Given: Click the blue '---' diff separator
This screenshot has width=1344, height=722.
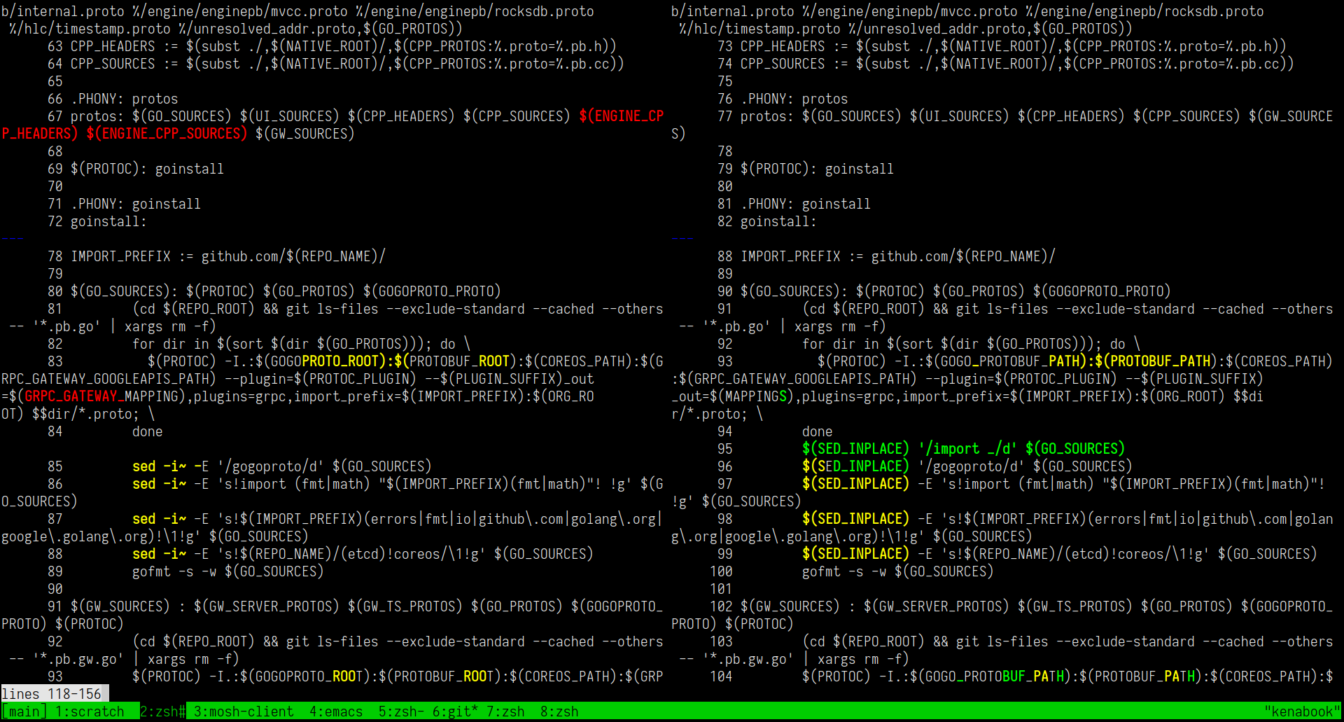Looking at the screenshot, I should point(12,238).
